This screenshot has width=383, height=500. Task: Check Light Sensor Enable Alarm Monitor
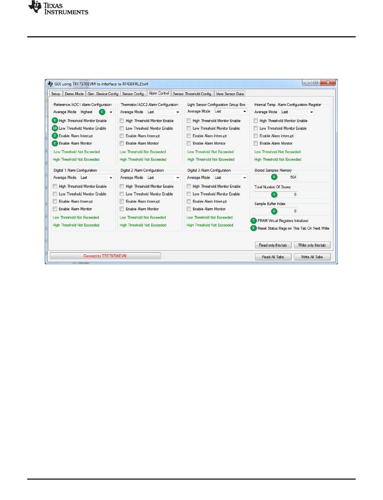point(189,143)
